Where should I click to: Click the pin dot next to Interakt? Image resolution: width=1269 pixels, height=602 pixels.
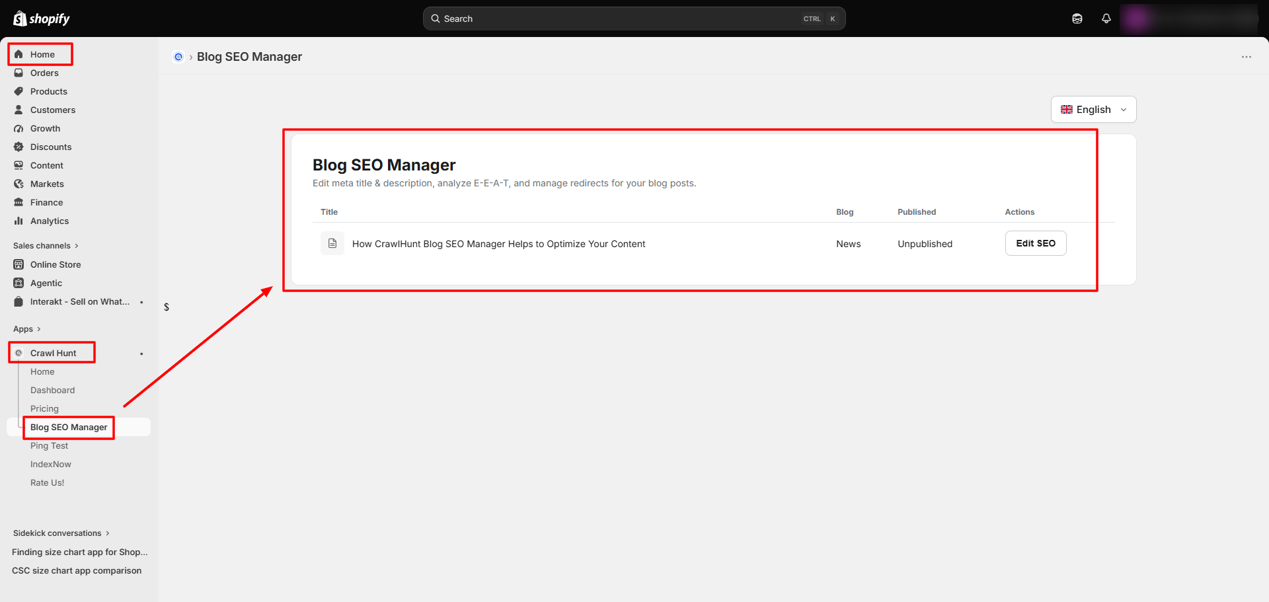pos(141,302)
